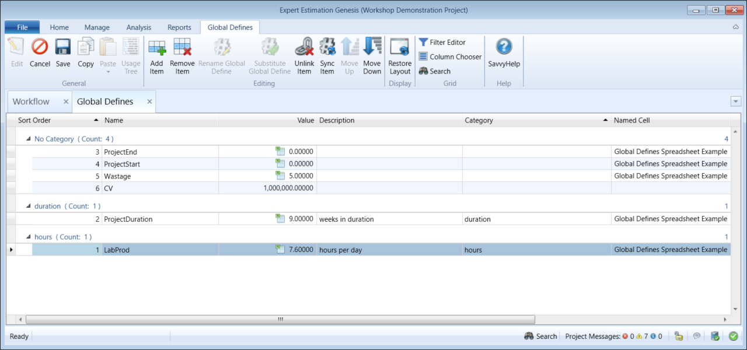Collapse the No Category group
747x350 pixels.
tap(27, 139)
